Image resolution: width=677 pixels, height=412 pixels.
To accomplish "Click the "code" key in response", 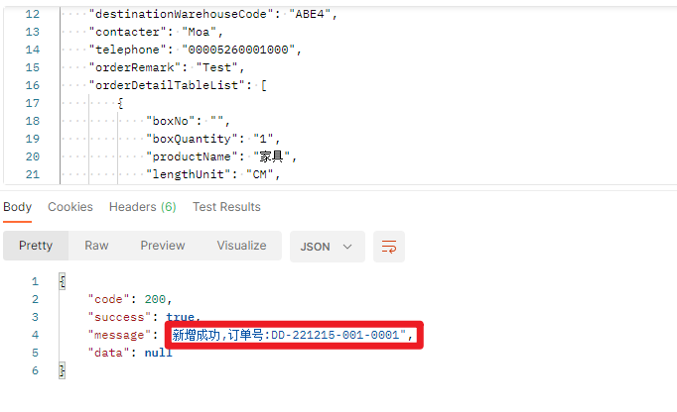I will (x=109, y=299).
